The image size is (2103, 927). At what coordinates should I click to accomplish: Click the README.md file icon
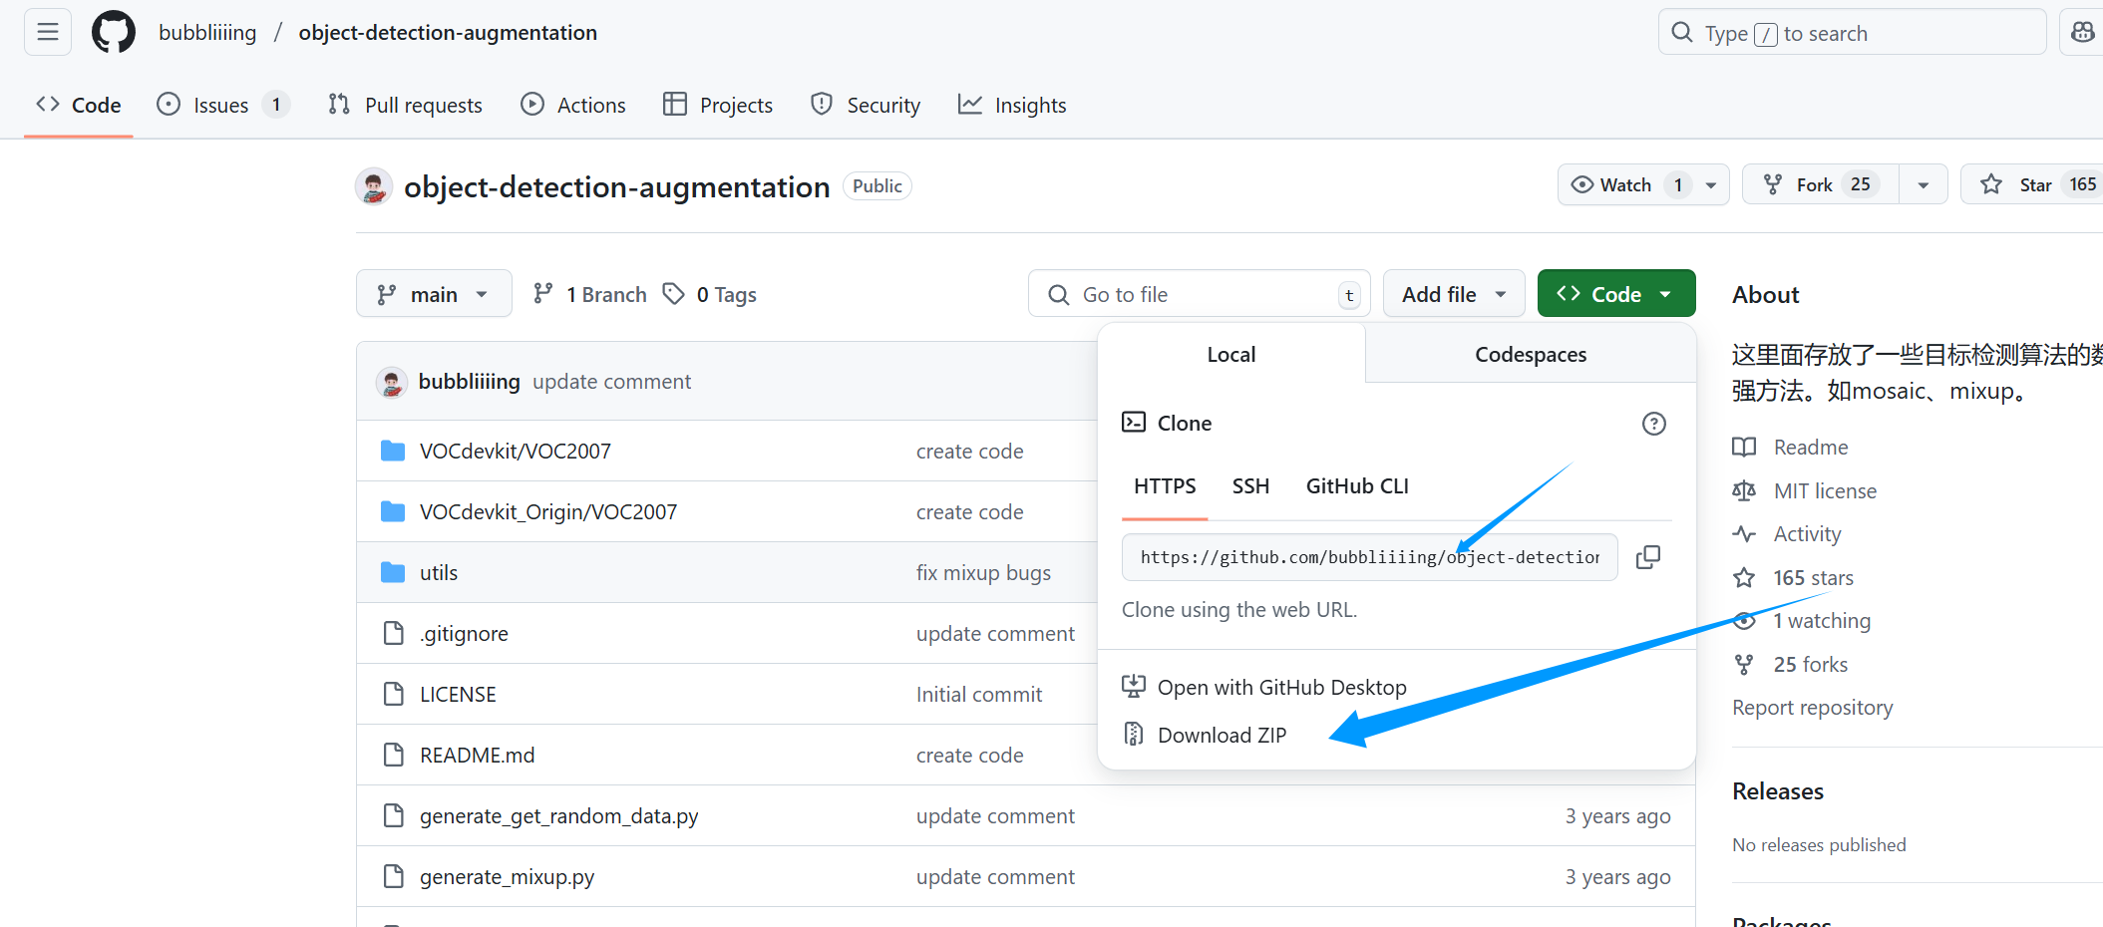point(393,755)
